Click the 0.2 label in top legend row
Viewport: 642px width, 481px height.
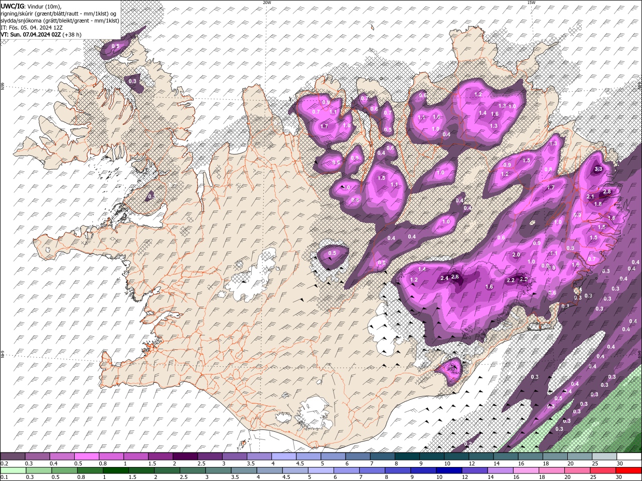click(x=4, y=463)
